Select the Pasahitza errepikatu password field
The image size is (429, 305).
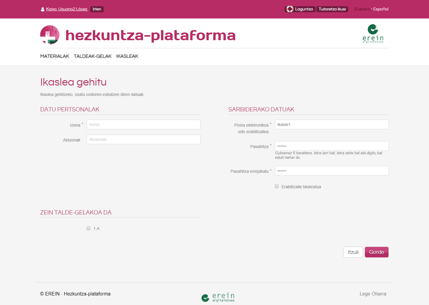(x=332, y=171)
